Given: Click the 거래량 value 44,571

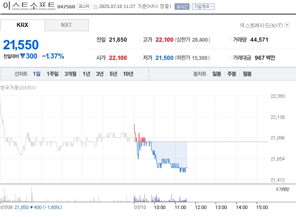Looking at the screenshot, I should coord(259,40).
